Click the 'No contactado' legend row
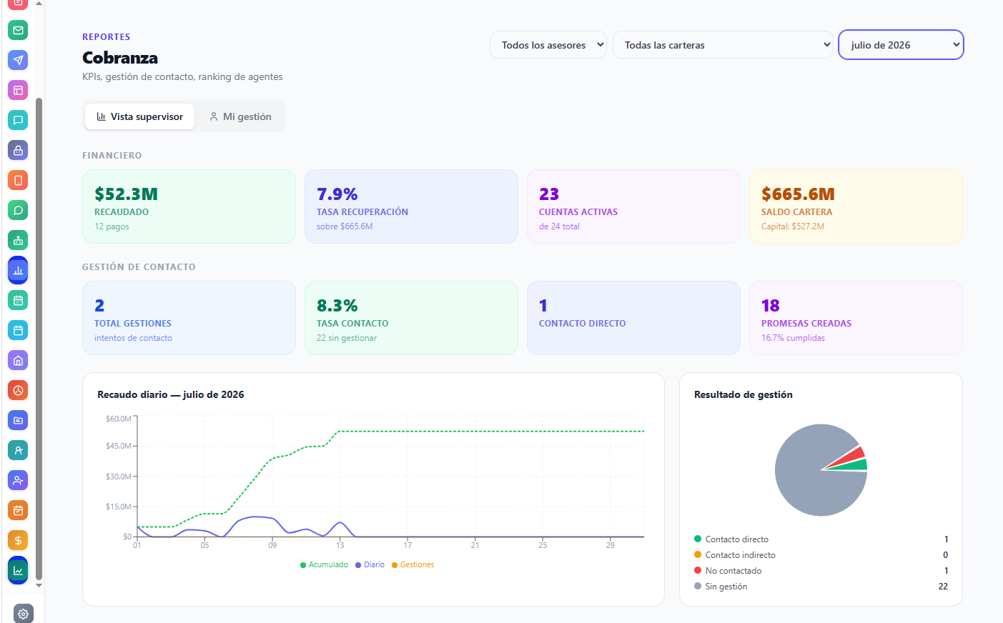 pyautogui.click(x=821, y=571)
